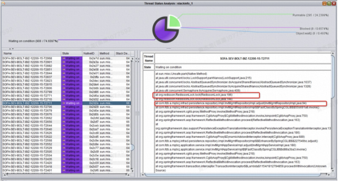Screen dimensions: 338x181
Task: Sort by the Stack Depth column header
Action: point(122,53)
